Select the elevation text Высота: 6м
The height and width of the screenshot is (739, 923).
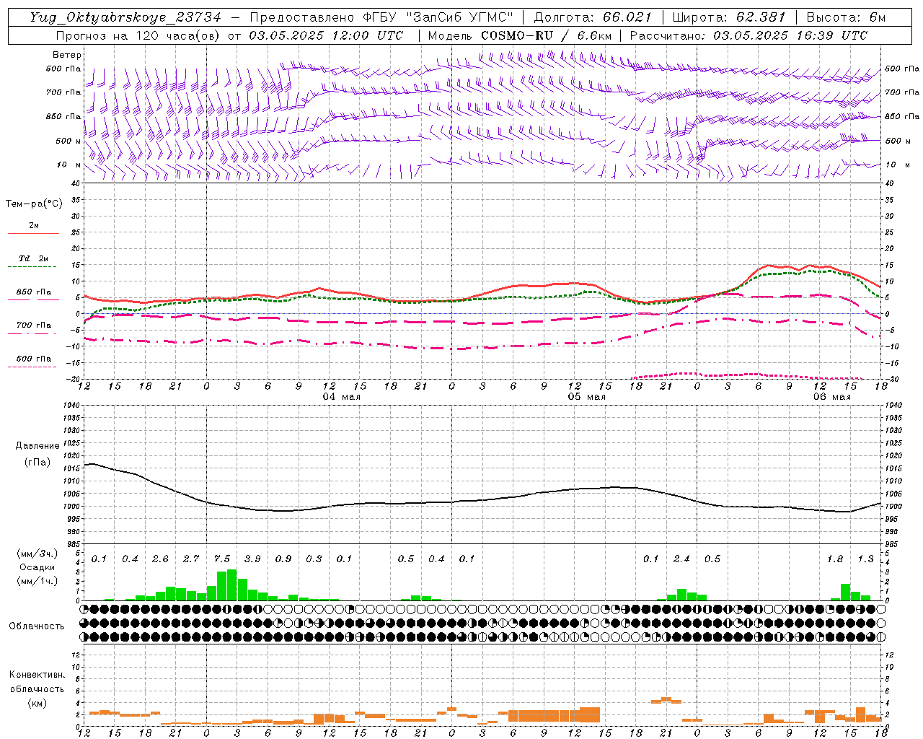point(846,17)
